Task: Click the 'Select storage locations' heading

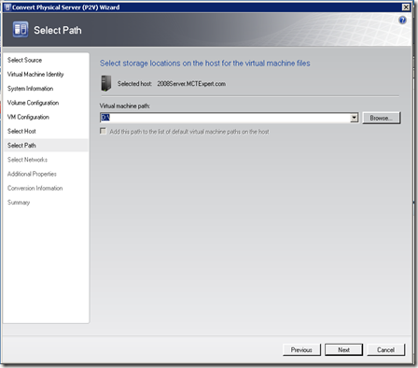Action: click(x=205, y=64)
